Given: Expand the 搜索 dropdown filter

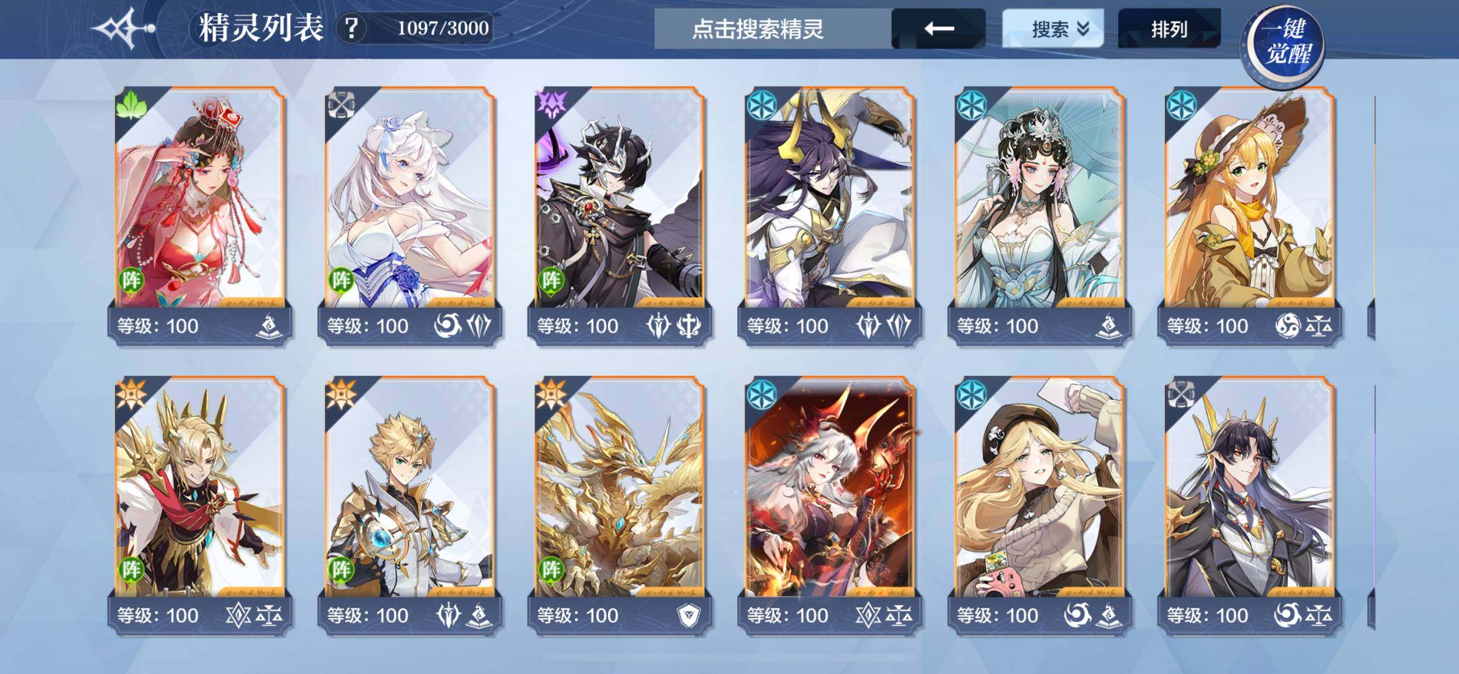Looking at the screenshot, I should pyautogui.click(x=1053, y=29).
